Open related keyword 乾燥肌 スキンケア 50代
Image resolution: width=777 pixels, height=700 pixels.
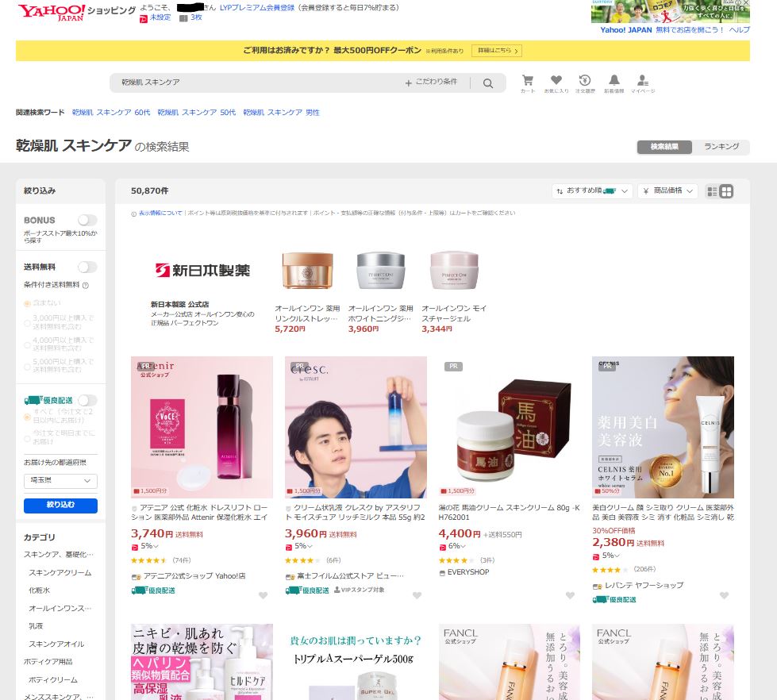coord(197,113)
